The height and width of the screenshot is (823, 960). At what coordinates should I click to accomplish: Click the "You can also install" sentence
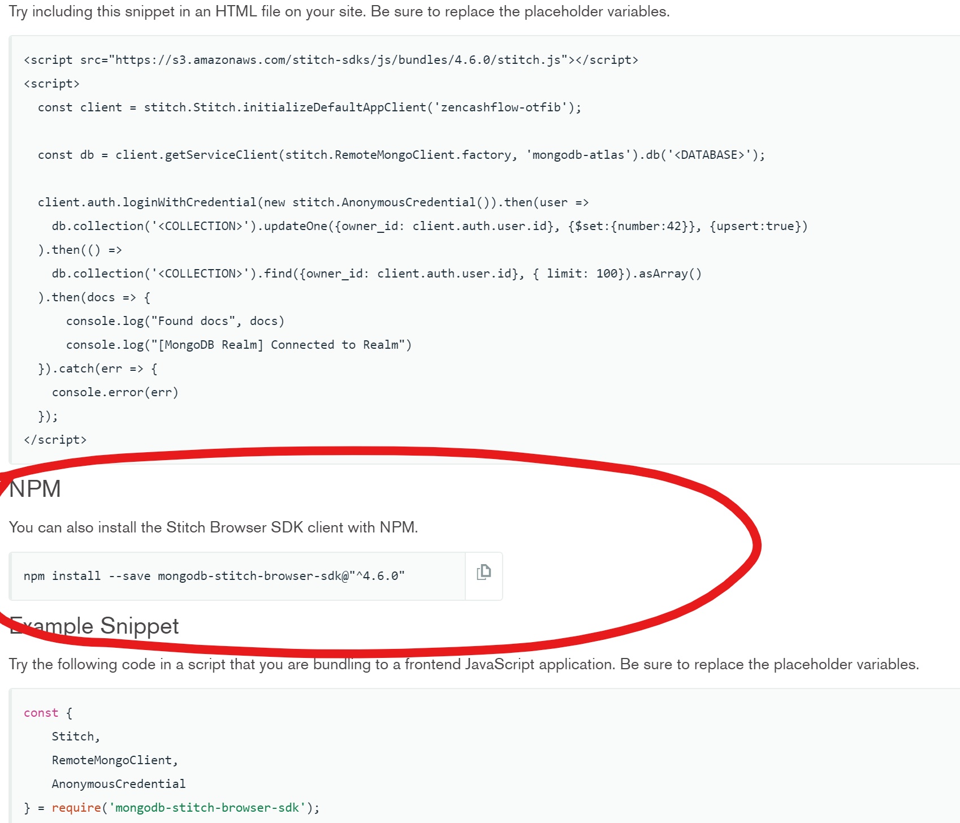(213, 527)
